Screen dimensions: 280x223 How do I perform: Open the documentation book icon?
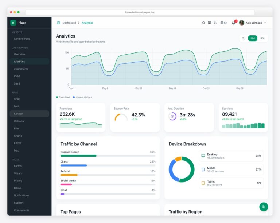coord(209,23)
